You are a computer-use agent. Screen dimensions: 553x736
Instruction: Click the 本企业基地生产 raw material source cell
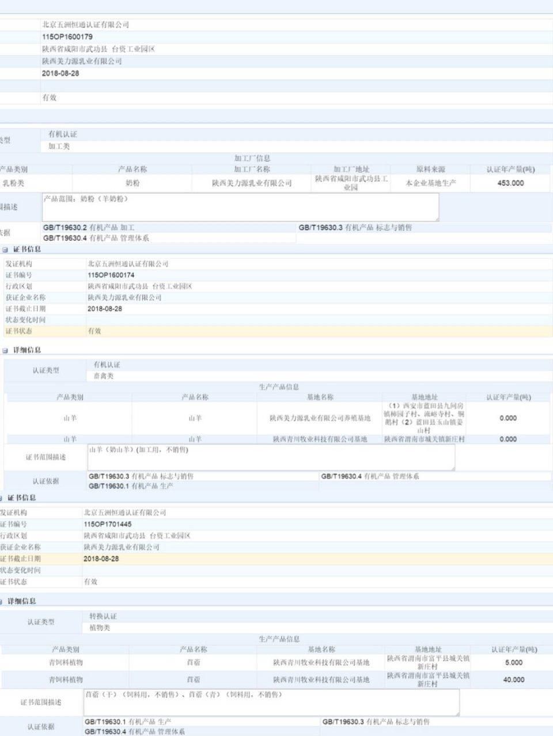(x=431, y=183)
